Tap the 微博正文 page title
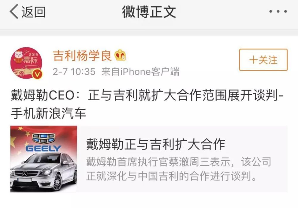This screenshot has width=298, height=208. tap(149, 12)
